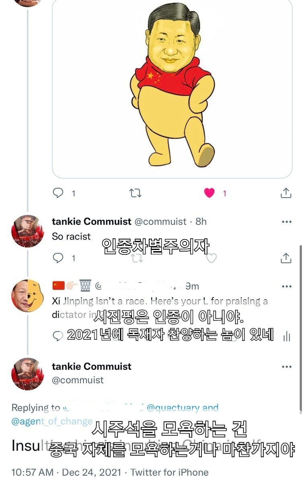Retweet the cartoon image tweet
The image size is (304, 483).
click(136, 193)
